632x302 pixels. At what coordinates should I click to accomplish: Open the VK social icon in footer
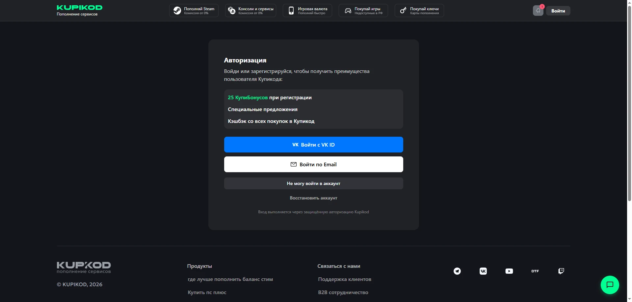tap(483, 271)
